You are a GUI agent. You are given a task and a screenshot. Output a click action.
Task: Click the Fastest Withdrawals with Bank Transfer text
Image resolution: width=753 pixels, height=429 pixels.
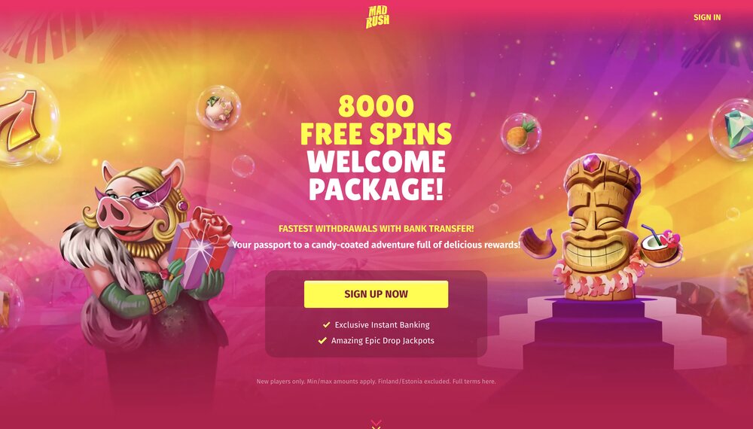376,228
